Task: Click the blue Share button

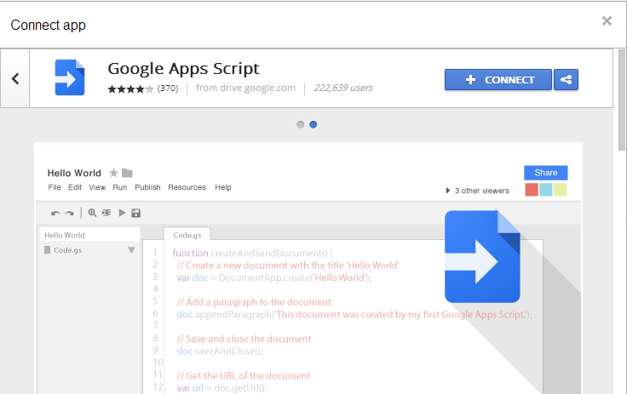Action: click(546, 173)
